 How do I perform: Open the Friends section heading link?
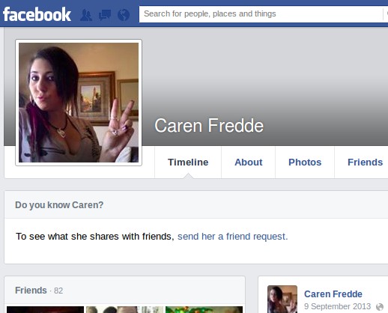click(x=31, y=291)
